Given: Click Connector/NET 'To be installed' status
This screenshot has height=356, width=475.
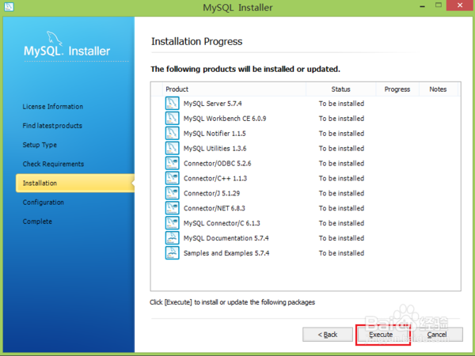Looking at the screenshot, I should click(x=341, y=208).
